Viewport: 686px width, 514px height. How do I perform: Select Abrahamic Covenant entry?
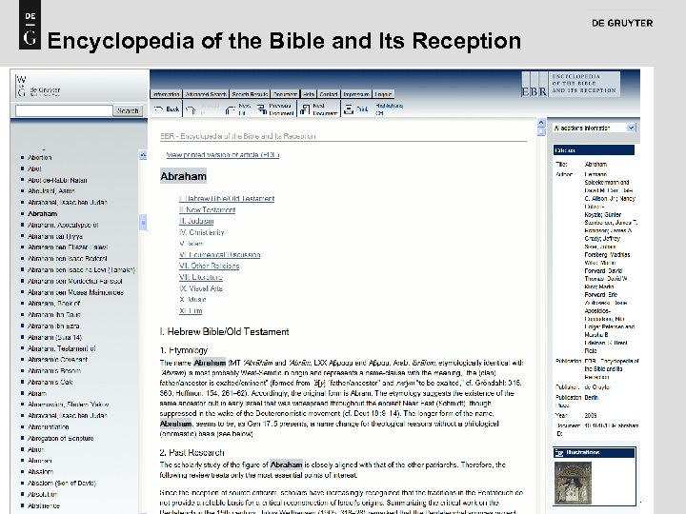[57, 360]
